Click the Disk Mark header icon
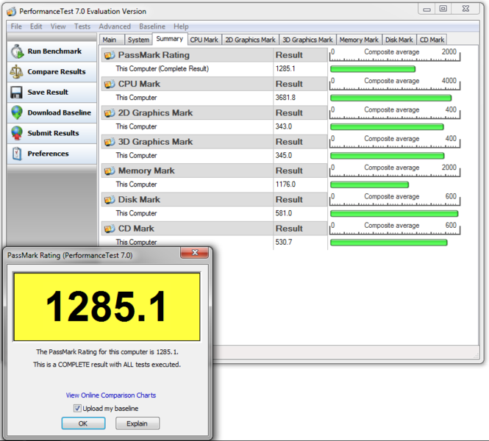This screenshot has width=489, height=441. point(110,200)
